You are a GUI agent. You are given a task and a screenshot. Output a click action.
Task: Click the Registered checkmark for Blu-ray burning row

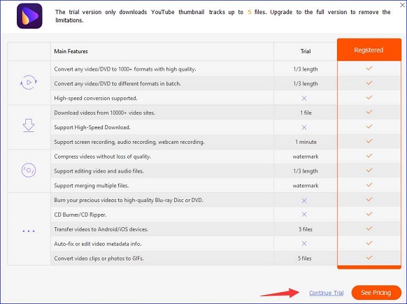[369, 199]
